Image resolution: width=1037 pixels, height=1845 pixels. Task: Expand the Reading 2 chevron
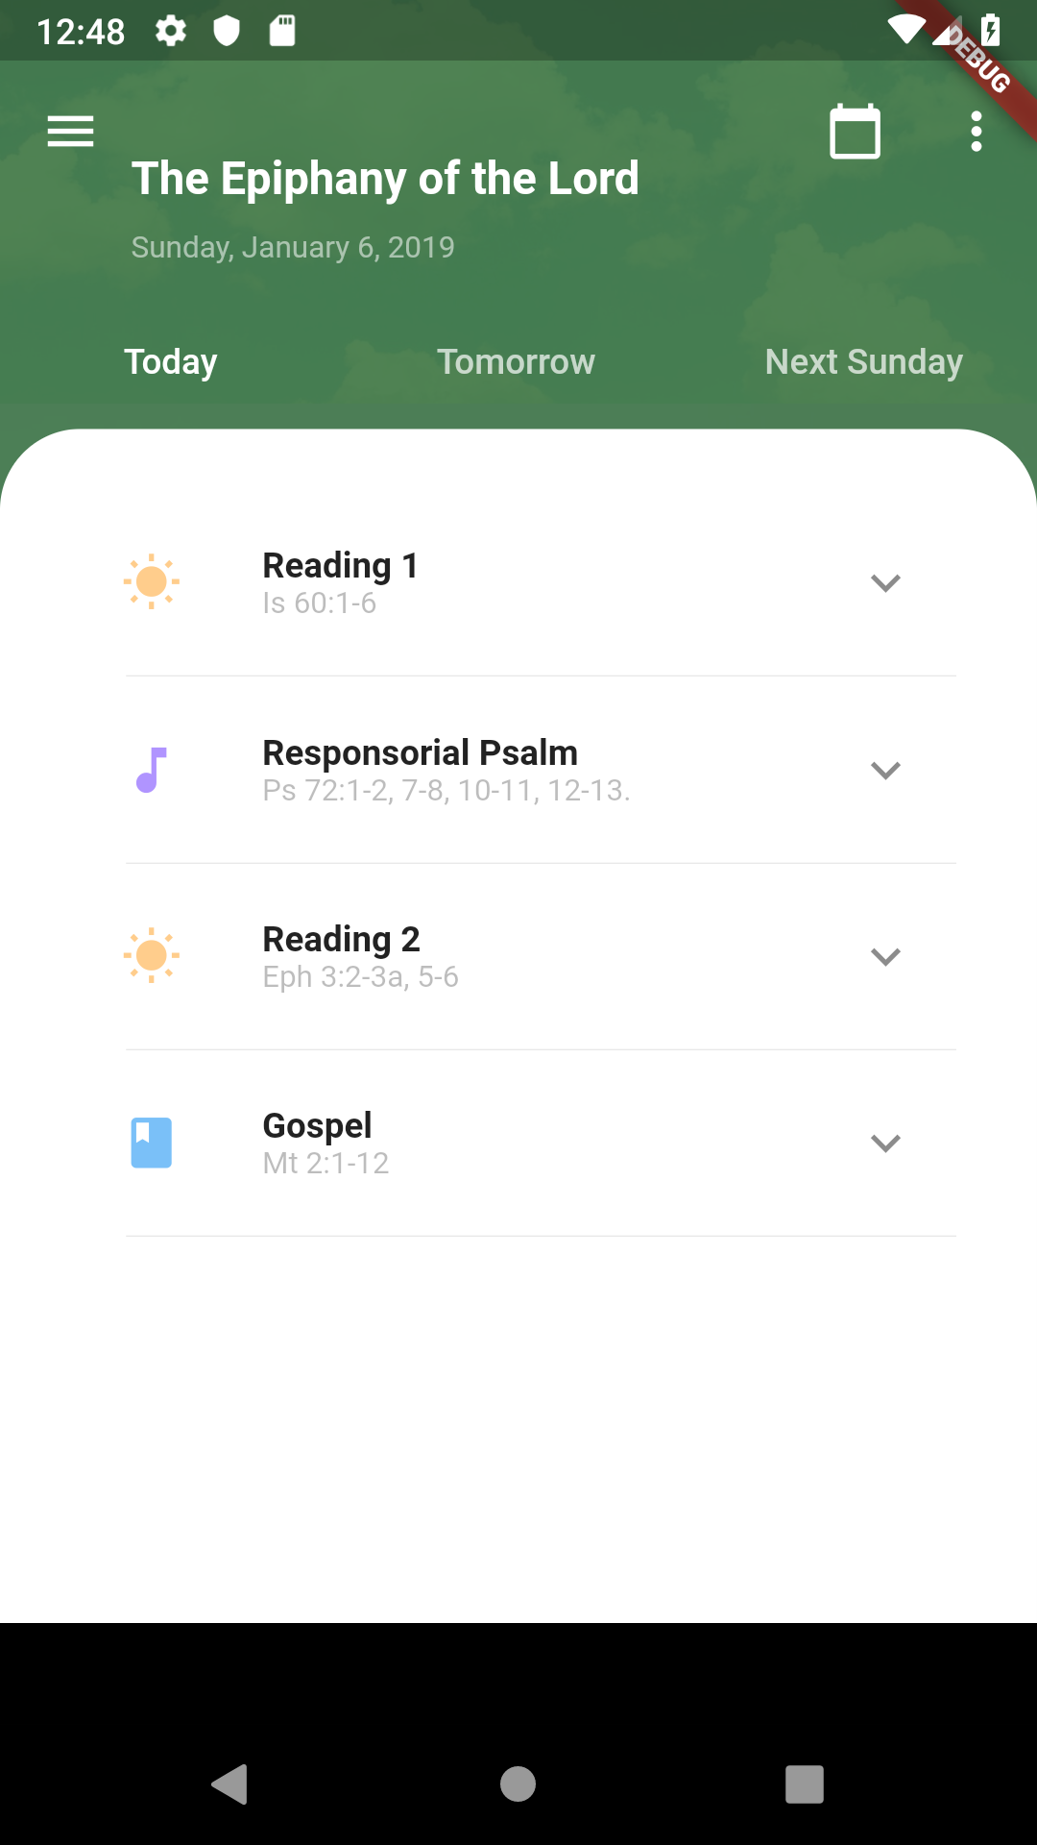point(884,957)
